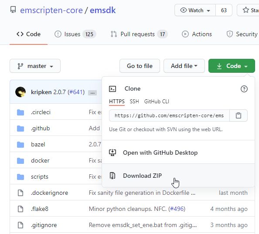Choose Download ZIP
Image resolution: width=259 pixels, height=234 pixels.
(x=178, y=176)
